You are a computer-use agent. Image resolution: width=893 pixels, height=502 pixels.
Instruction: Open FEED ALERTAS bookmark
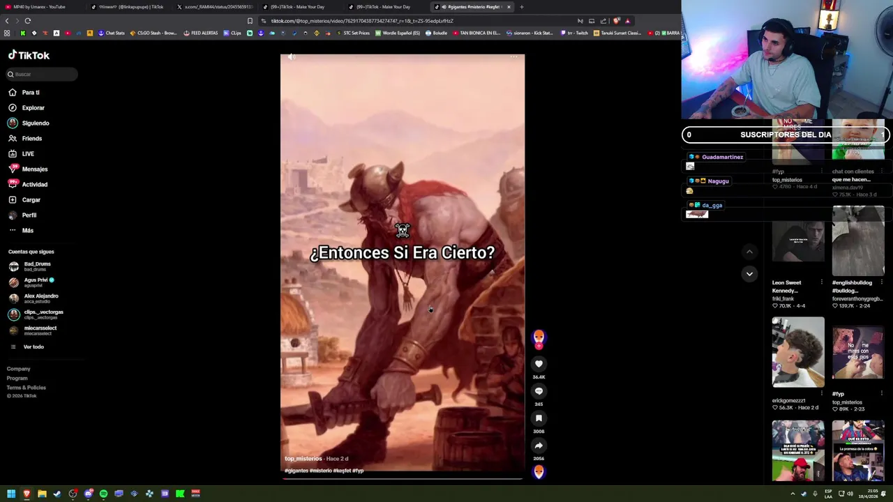[201, 33]
